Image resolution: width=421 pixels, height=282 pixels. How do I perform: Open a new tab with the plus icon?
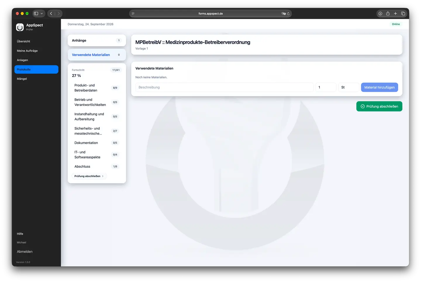pos(395,13)
